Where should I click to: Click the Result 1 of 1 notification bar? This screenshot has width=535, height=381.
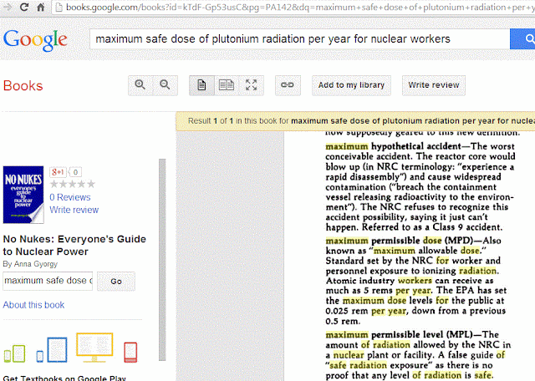tap(355, 121)
